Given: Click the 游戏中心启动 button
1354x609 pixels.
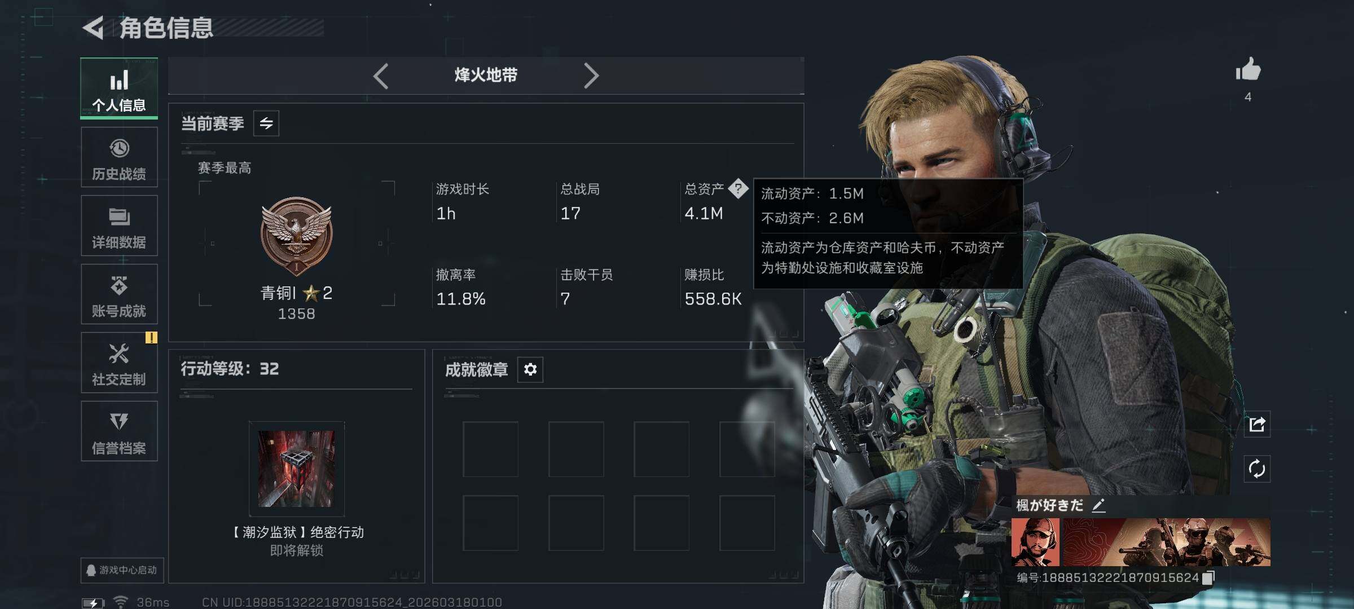Looking at the screenshot, I should point(122,570).
